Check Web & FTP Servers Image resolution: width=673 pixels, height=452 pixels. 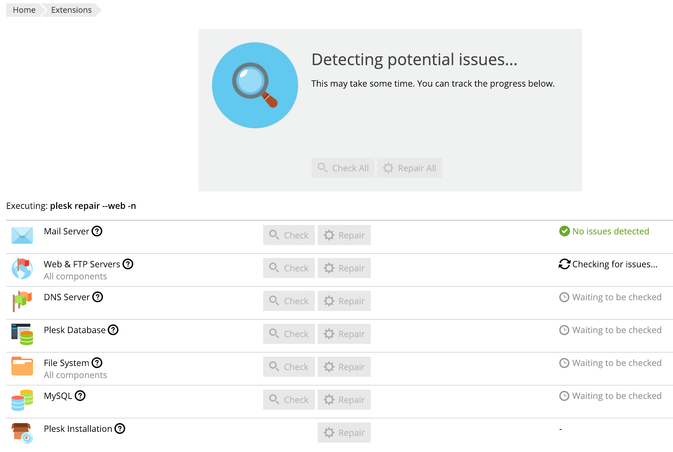click(289, 268)
